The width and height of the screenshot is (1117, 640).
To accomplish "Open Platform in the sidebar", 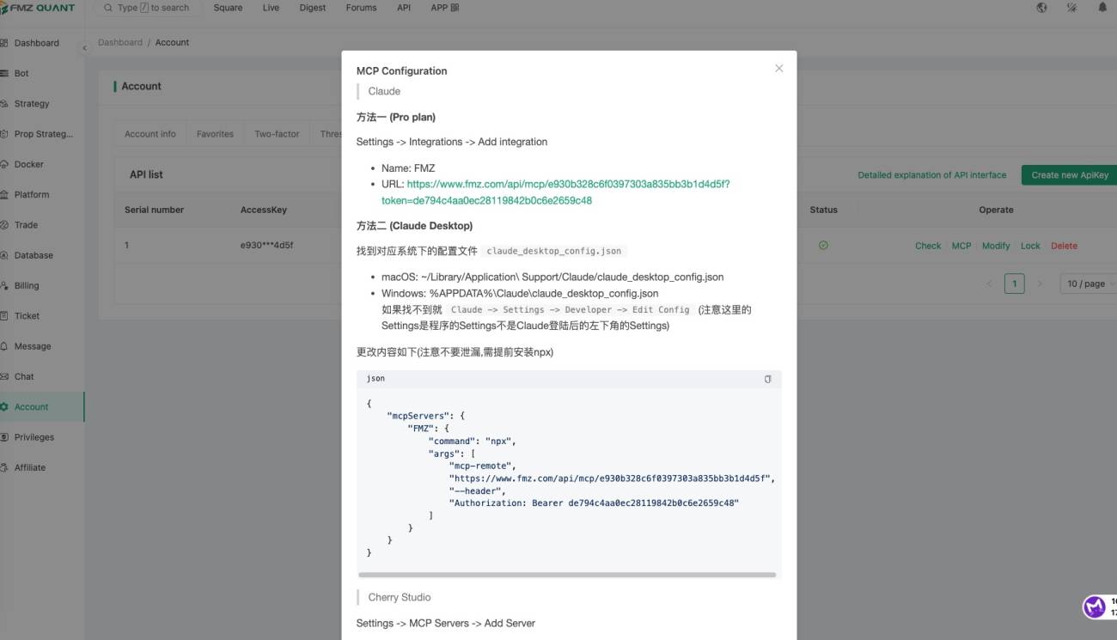I will pos(31,195).
